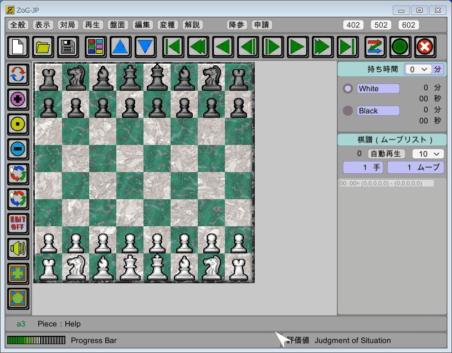
Task: Jump to first move icon
Action: click(173, 46)
